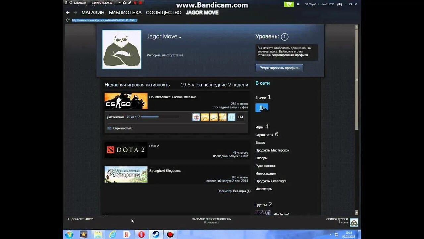Open the БИБЛИОТЕКА menu
The width and height of the screenshot is (424, 239).
pos(125,13)
